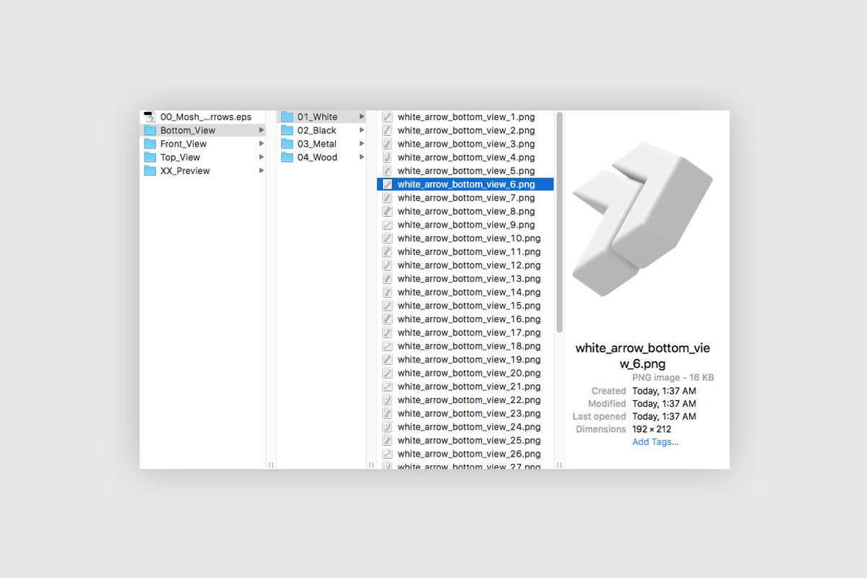
Task: Click the 03_Metal folder icon
Action: click(287, 144)
